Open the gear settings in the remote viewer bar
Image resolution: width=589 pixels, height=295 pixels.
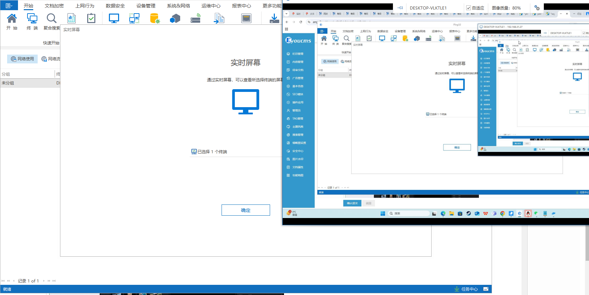tap(537, 8)
